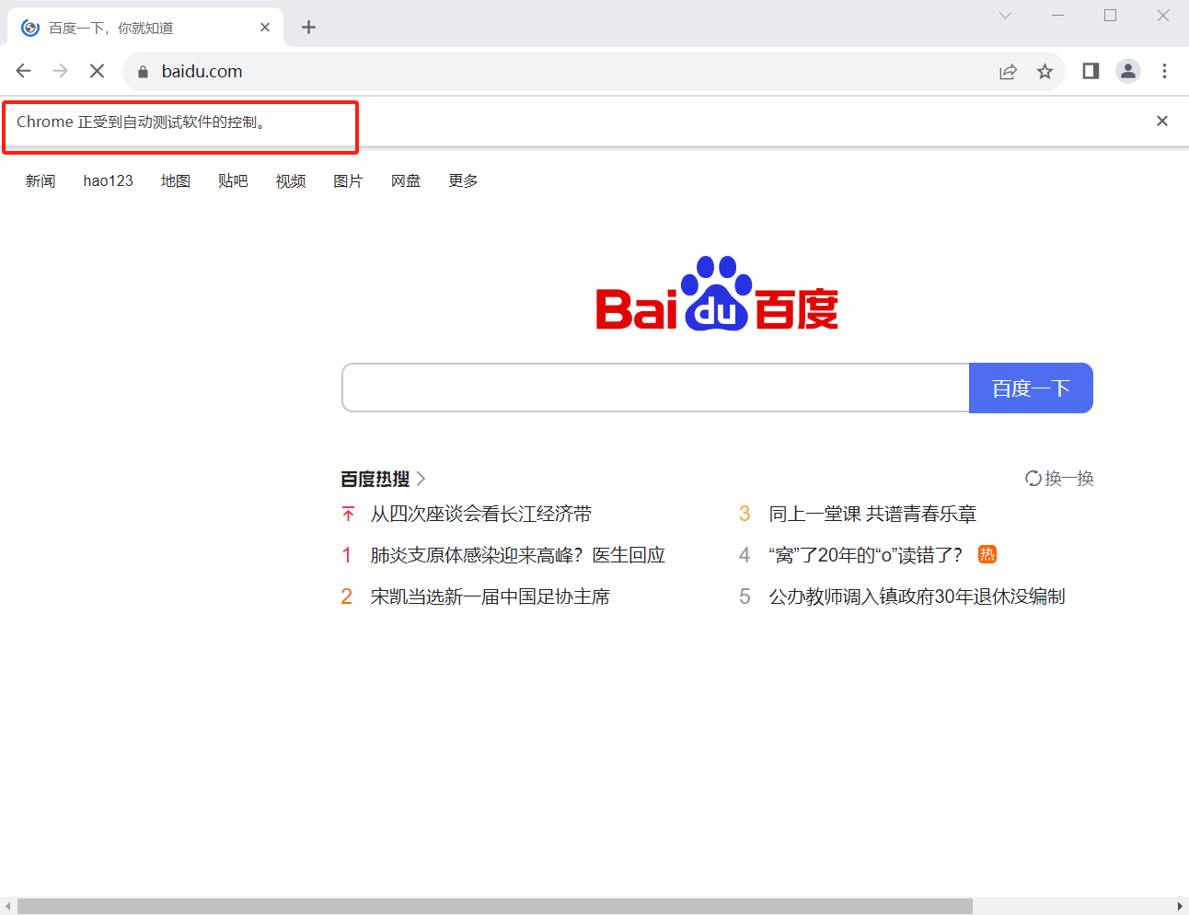
Task: Stop page loading with the X button
Action: tap(97, 71)
